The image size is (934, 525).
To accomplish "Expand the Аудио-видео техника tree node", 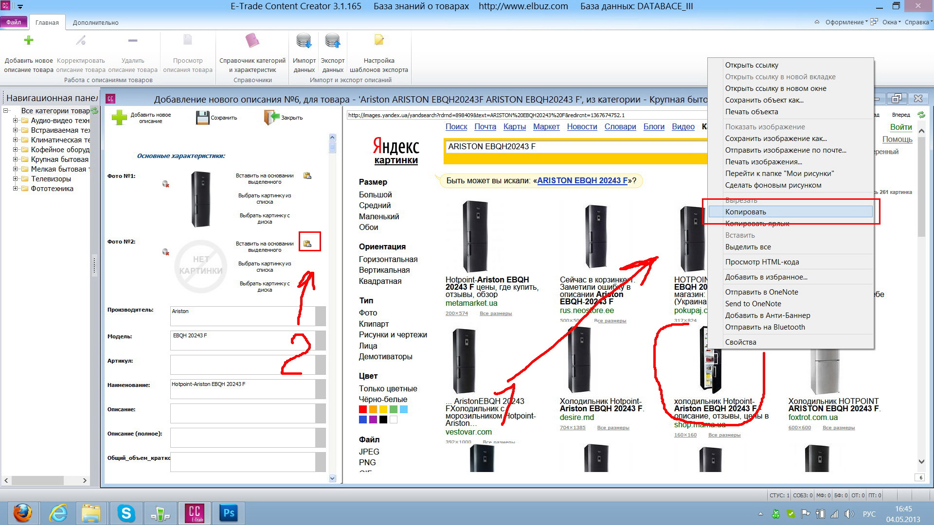I will (x=15, y=121).
